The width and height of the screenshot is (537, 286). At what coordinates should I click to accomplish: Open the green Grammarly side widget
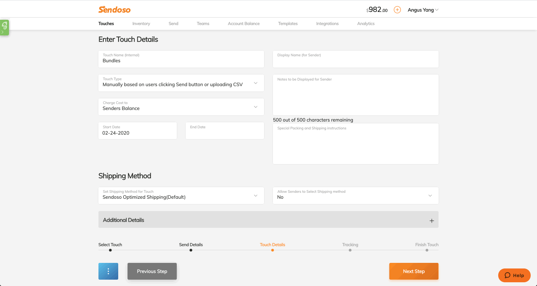click(4, 27)
